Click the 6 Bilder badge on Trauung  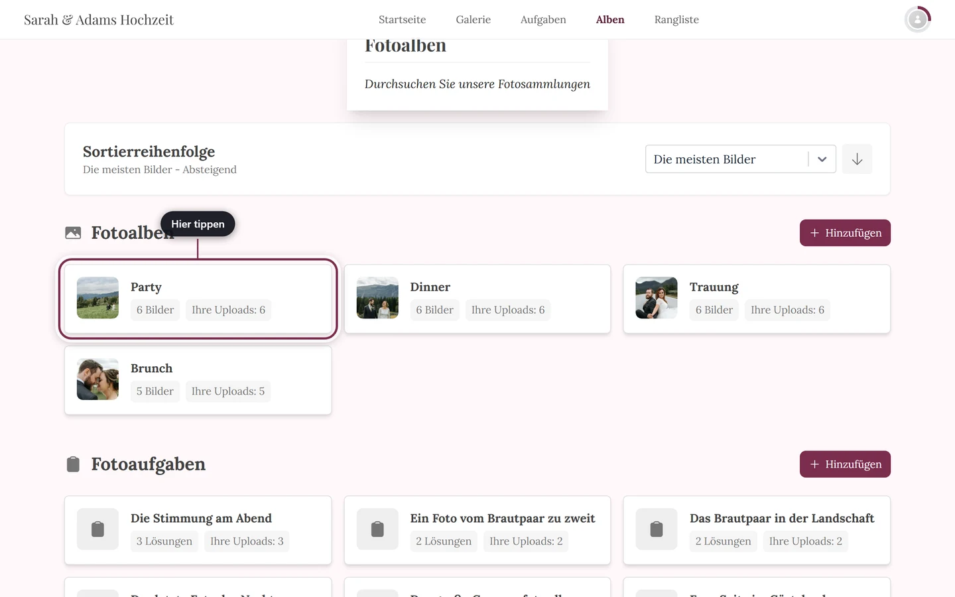click(714, 310)
